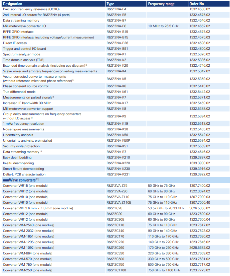Screen dimensions: 230x276
Task: Select the 'R&S ZNA-B5' type cell
Action: pos(116,15)
